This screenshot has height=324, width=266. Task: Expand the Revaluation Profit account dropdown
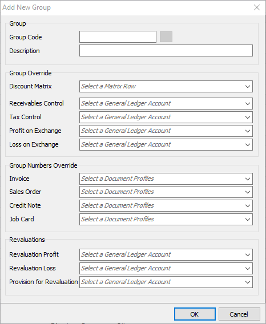(166, 254)
